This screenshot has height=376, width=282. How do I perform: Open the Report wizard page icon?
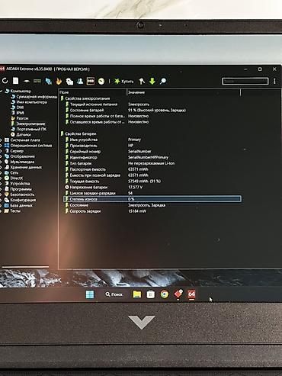[16, 81]
